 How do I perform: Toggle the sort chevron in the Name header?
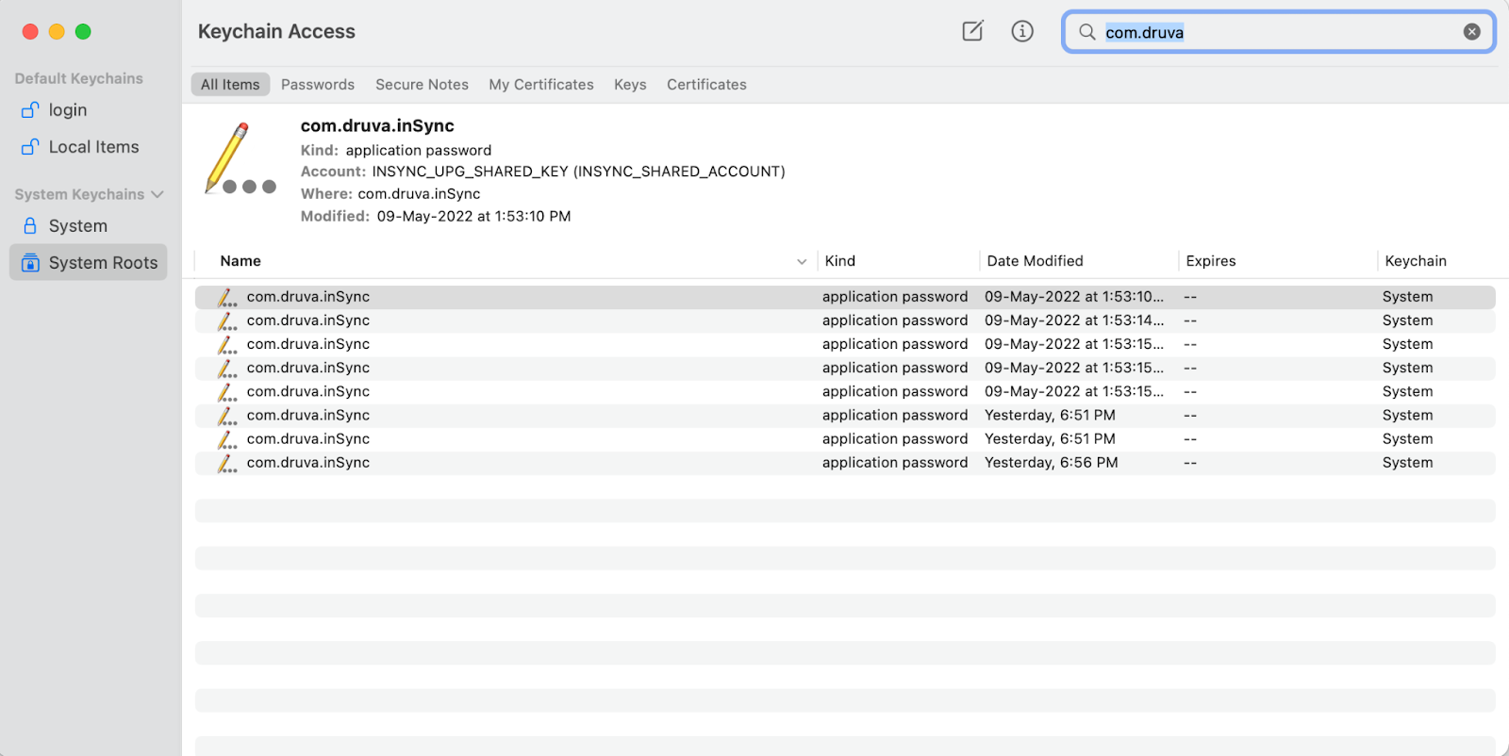tap(802, 262)
